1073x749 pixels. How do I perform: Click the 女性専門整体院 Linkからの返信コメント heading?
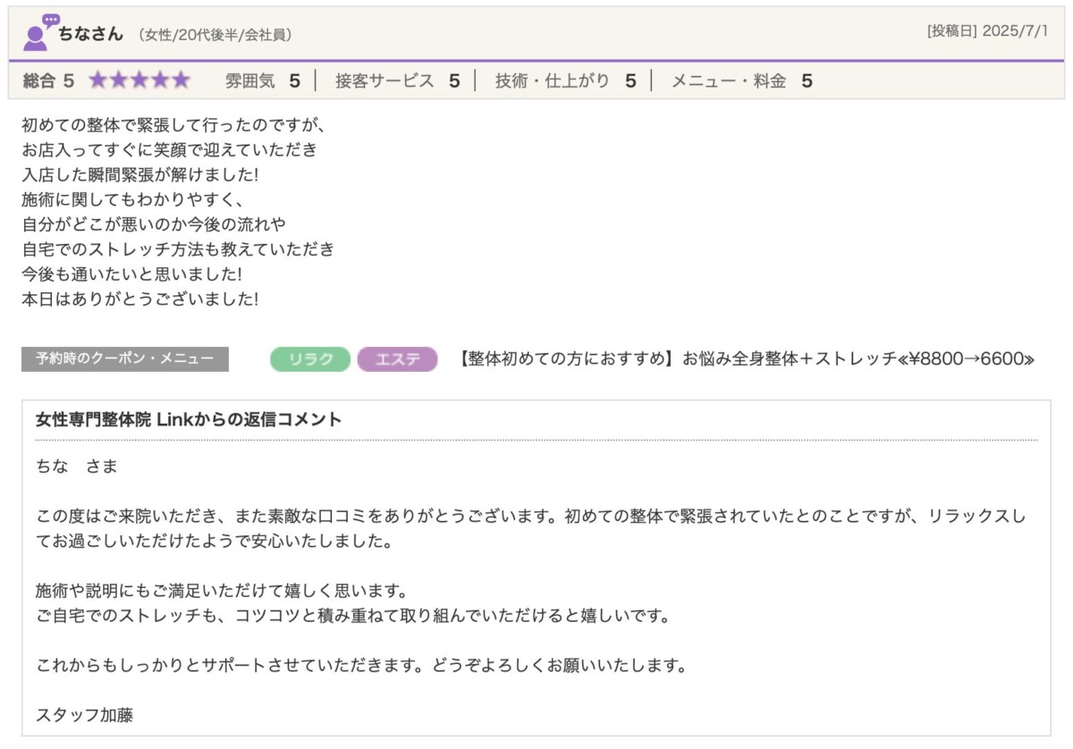pos(189,420)
